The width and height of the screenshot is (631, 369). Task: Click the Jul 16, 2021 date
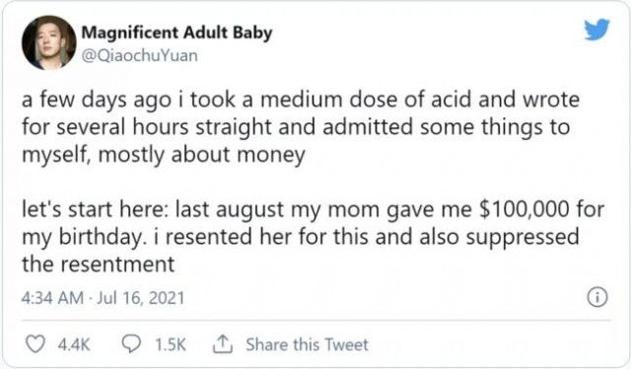pyautogui.click(x=140, y=298)
